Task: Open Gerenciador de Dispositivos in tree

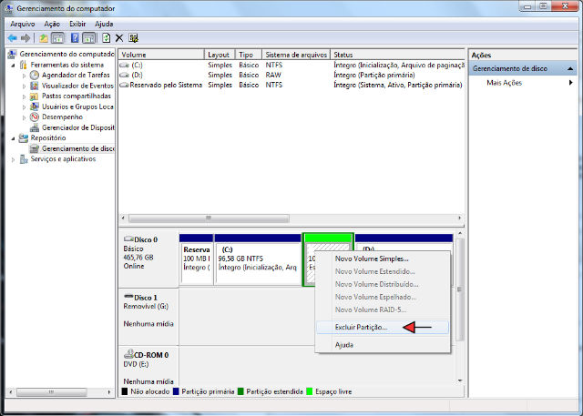Action: (x=78, y=127)
